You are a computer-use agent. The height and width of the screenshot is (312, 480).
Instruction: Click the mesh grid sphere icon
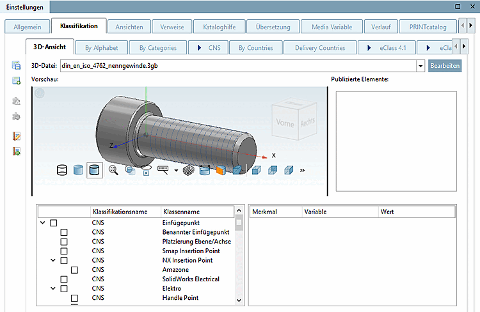pyautogui.click(x=189, y=170)
